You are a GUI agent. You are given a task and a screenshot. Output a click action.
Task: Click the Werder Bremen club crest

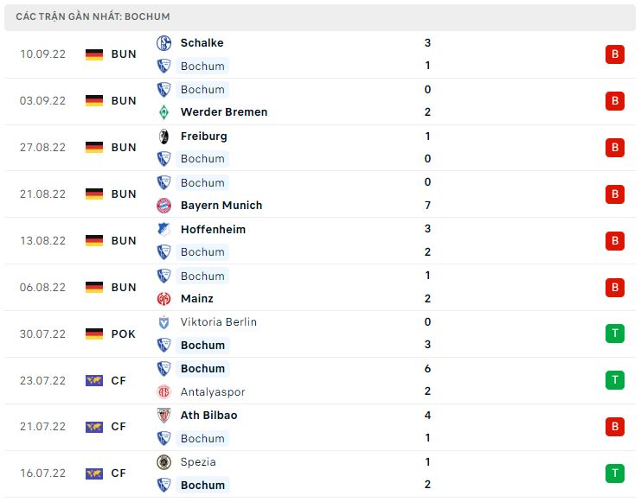(x=163, y=112)
